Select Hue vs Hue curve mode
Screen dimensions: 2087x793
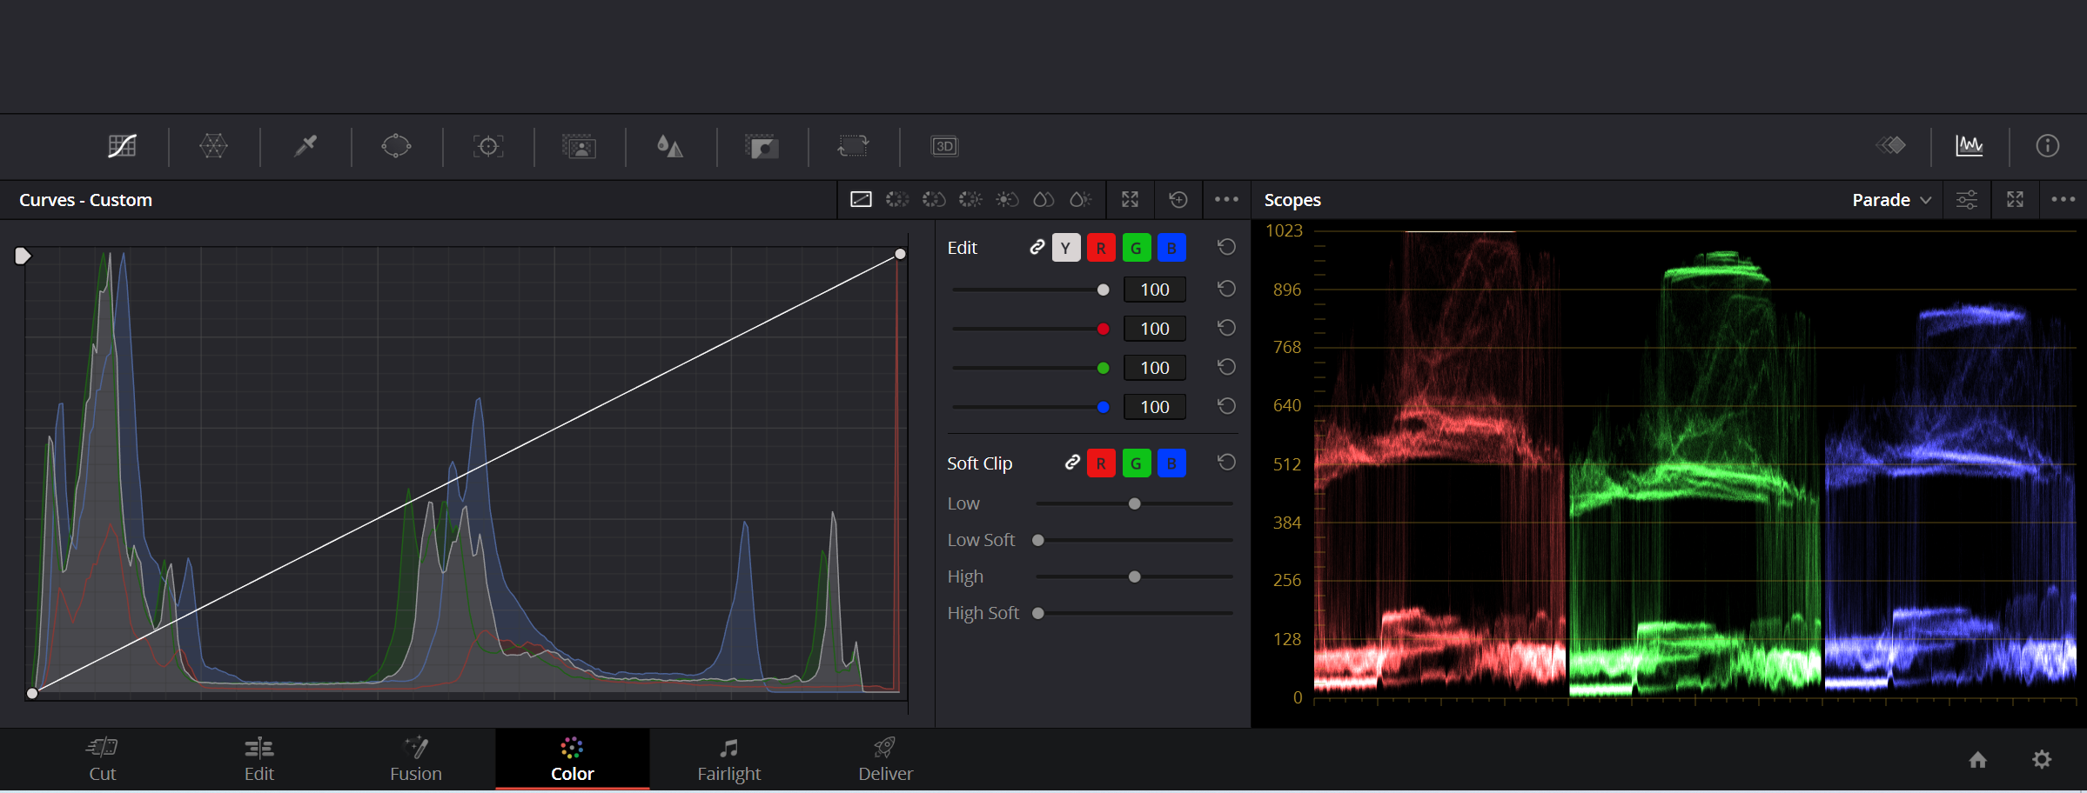(897, 200)
